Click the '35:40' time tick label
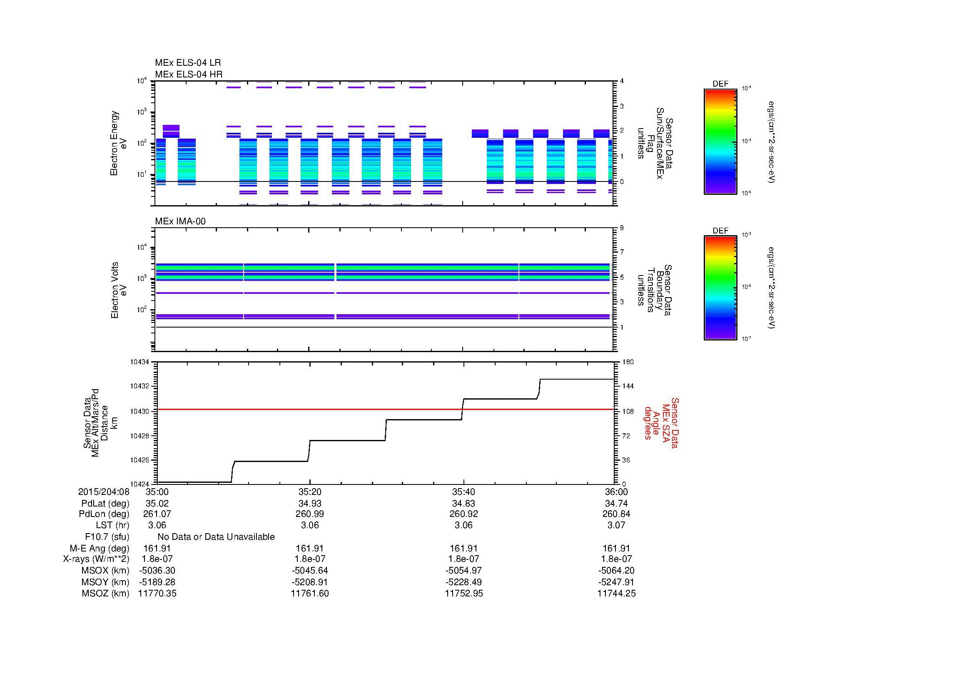974x688 pixels. 463,492
